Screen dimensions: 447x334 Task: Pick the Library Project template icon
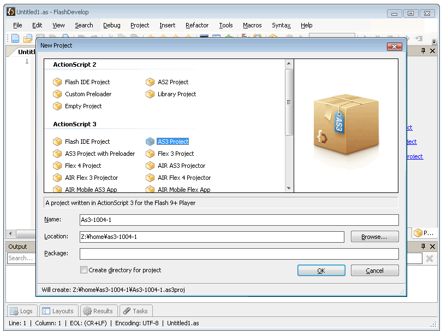click(150, 94)
